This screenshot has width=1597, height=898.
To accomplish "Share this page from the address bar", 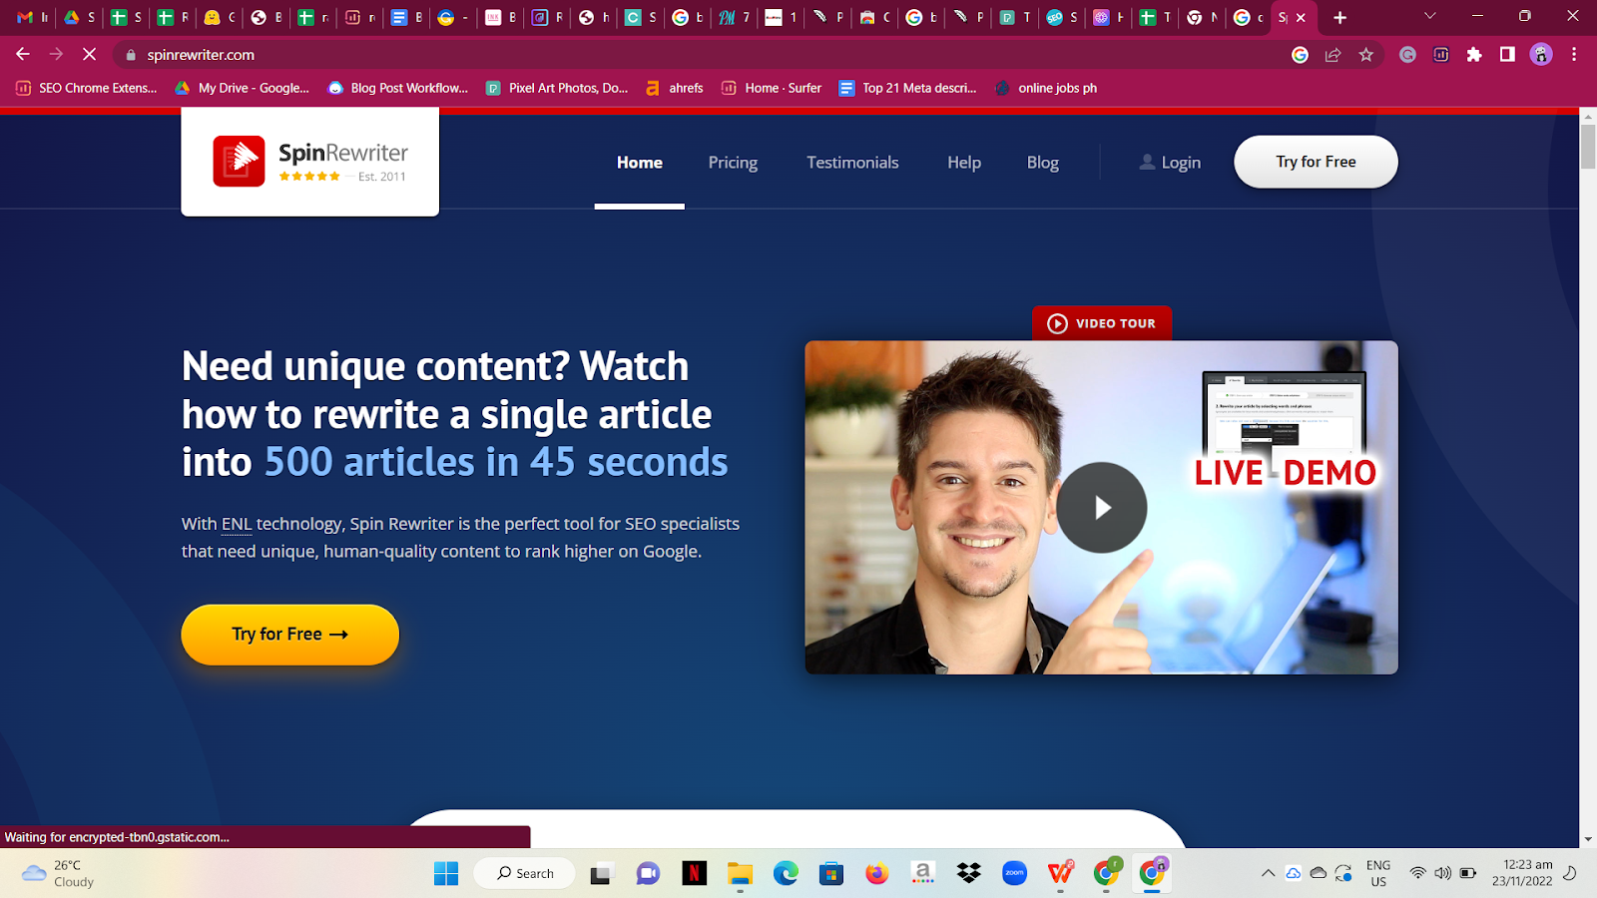I will (x=1332, y=55).
